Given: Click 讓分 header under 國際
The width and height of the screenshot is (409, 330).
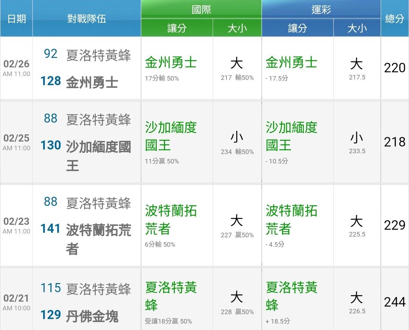Looking at the screenshot, I should [177, 28].
